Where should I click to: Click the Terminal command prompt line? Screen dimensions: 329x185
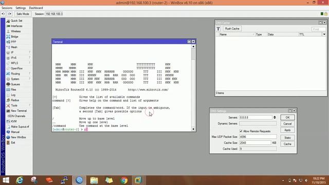122,129
